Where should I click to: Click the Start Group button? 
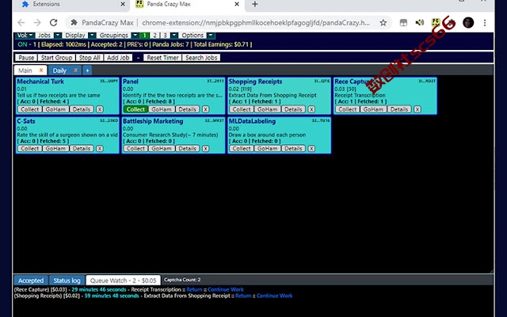pos(56,58)
